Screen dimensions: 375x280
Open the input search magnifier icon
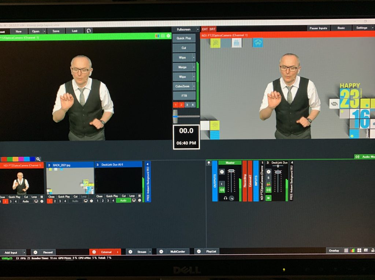click(38, 159)
